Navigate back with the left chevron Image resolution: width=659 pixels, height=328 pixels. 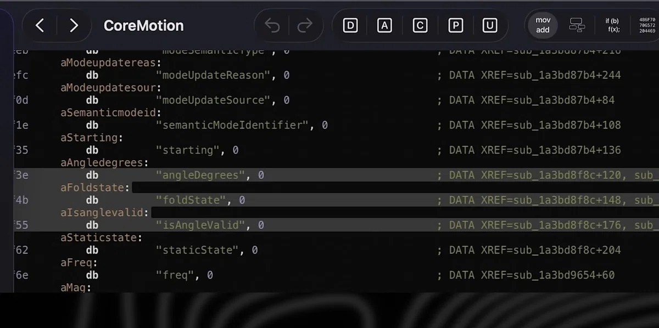[x=40, y=25]
